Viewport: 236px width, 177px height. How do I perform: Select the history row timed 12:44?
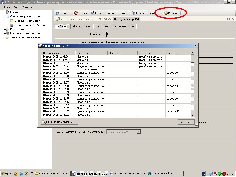(116, 66)
